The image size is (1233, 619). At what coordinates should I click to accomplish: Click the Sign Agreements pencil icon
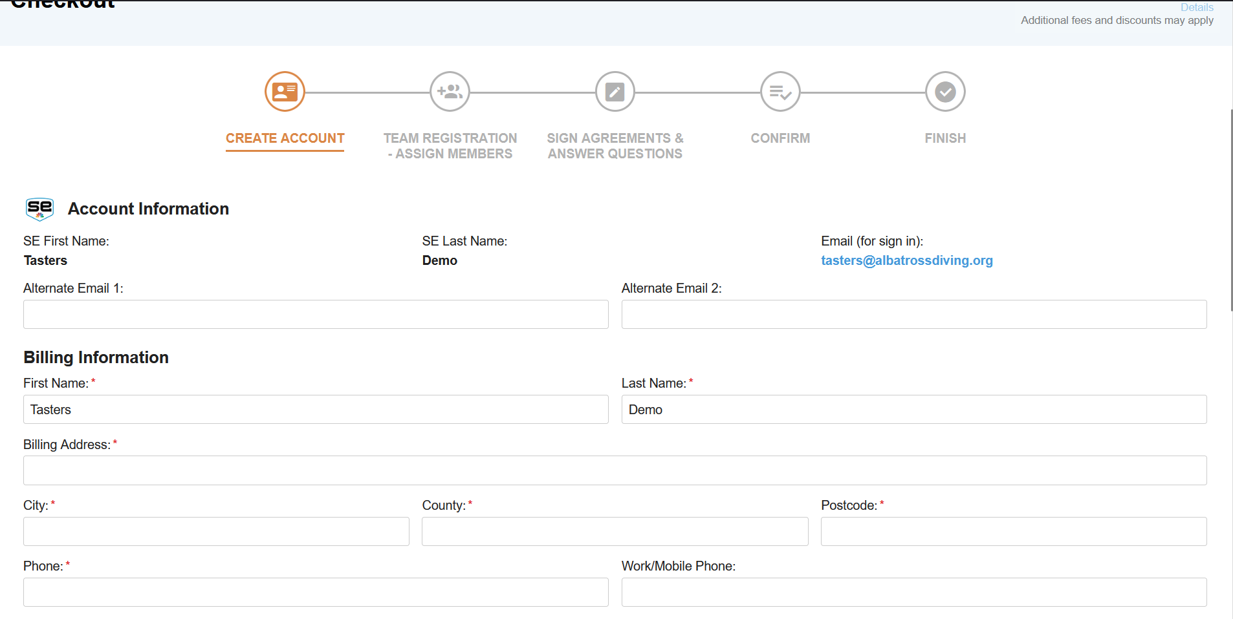point(614,91)
